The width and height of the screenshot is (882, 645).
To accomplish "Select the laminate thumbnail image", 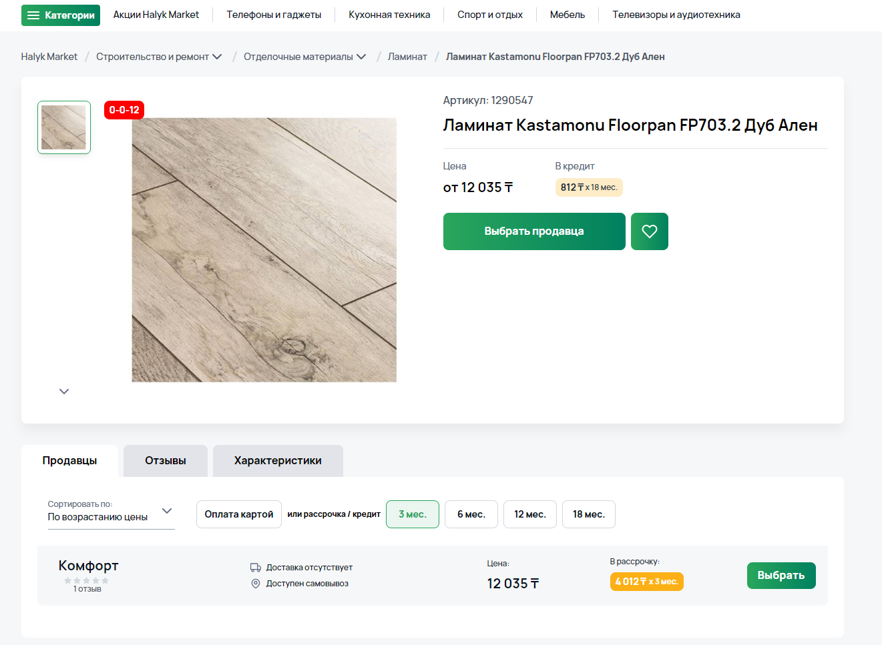I will pos(64,127).
